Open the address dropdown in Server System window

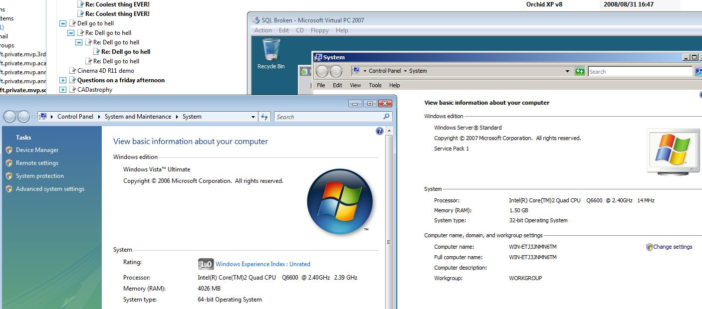click(x=567, y=71)
